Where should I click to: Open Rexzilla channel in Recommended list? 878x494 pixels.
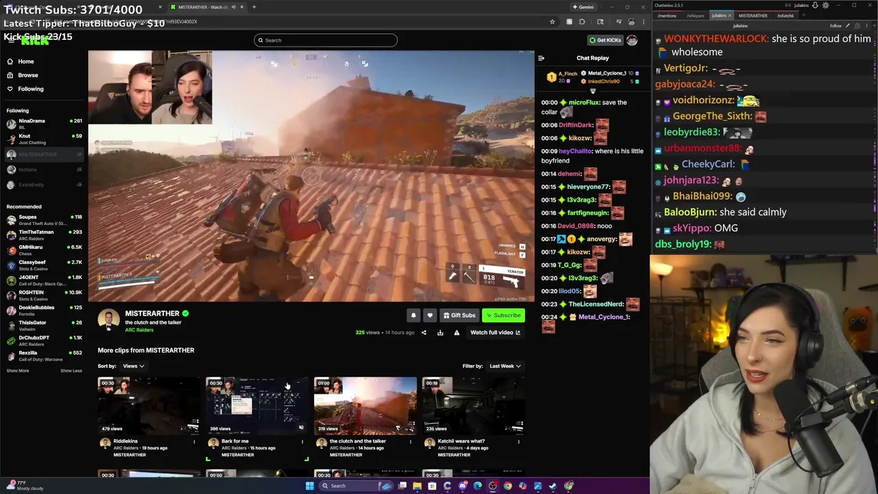[x=44, y=355]
